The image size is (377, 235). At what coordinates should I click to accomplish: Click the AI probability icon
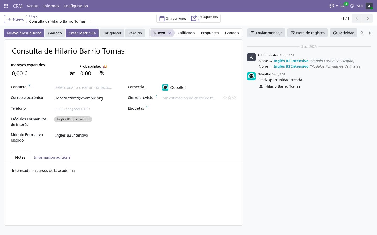[x=105, y=67]
